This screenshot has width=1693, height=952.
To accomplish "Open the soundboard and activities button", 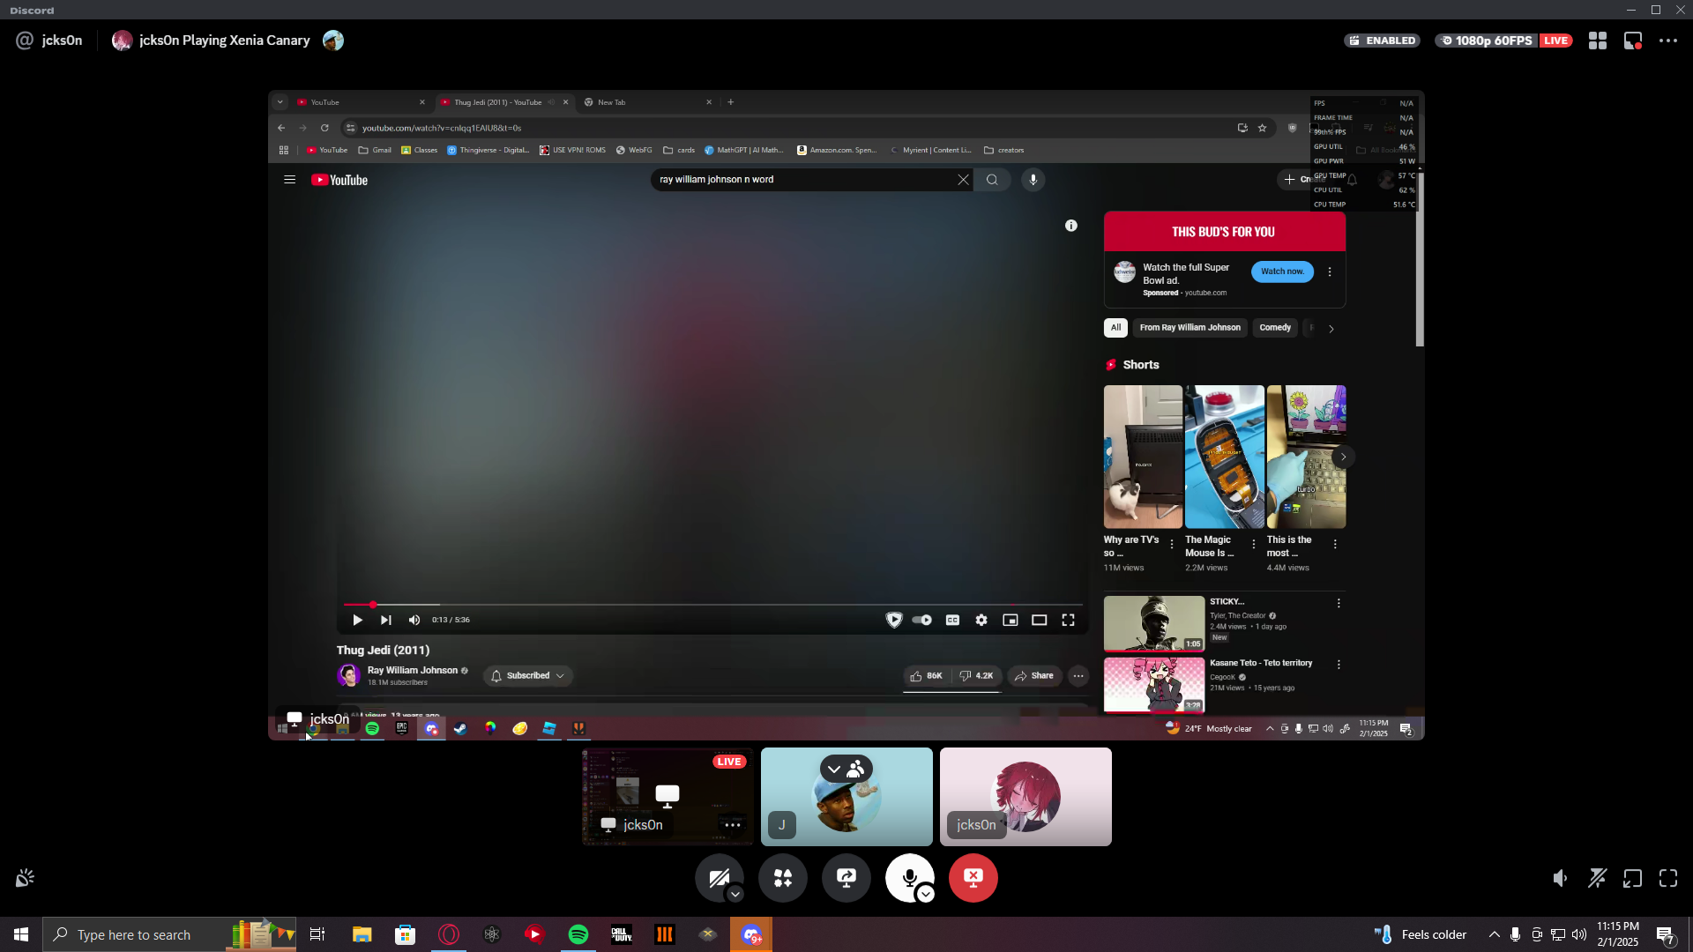I will click(783, 878).
